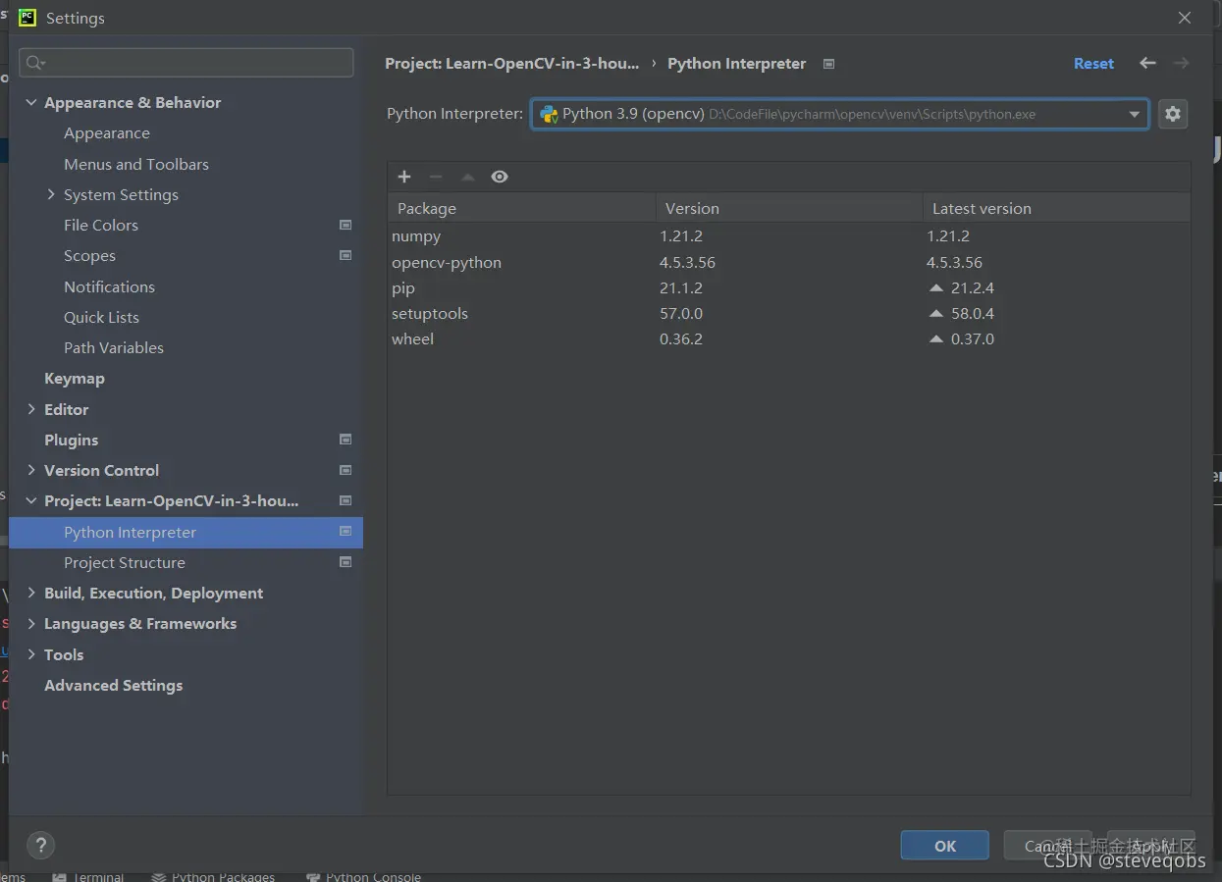Go forward with the right arrow
The width and height of the screenshot is (1222, 882).
pyautogui.click(x=1181, y=63)
